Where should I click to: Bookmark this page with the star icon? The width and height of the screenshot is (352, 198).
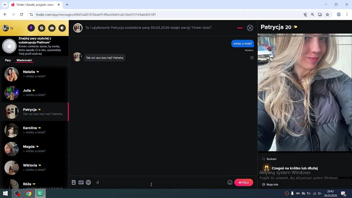pyautogui.click(x=327, y=15)
